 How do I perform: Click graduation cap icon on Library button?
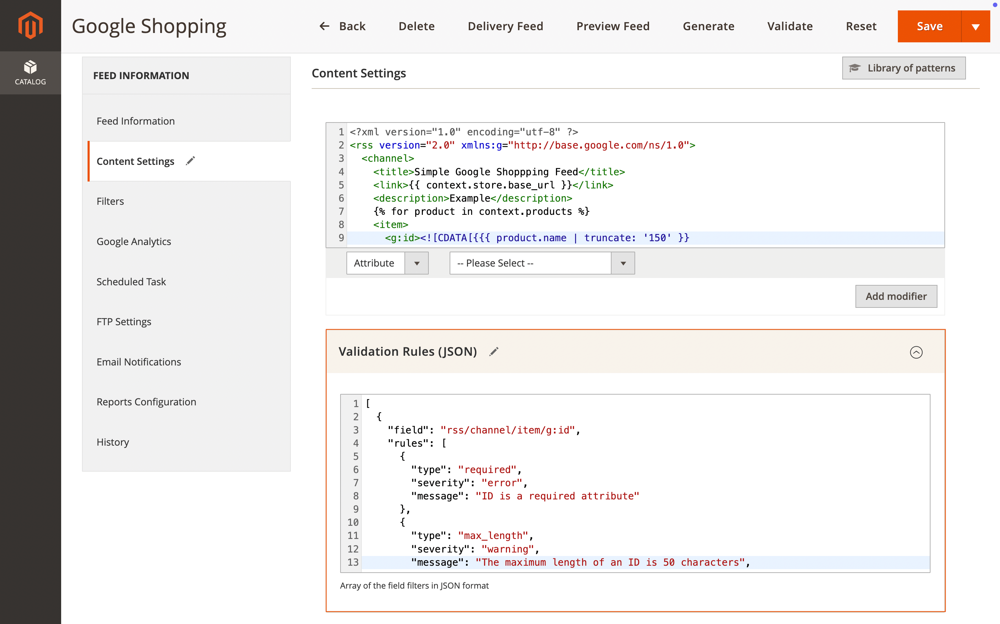click(x=855, y=68)
